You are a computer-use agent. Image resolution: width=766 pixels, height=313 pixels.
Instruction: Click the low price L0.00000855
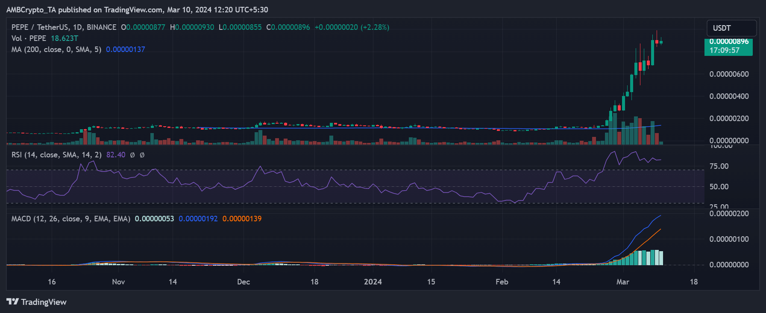coord(240,27)
